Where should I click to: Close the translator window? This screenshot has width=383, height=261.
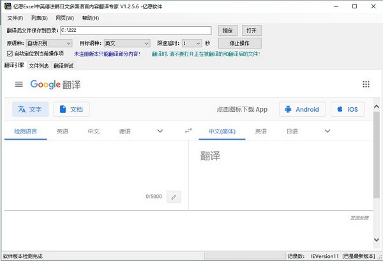pyautogui.click(x=373, y=6)
